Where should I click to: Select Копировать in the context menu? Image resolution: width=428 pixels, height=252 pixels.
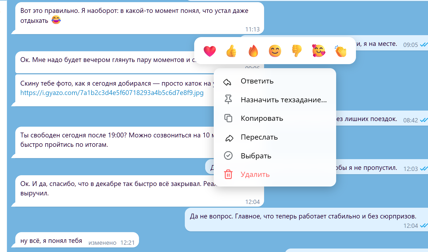(x=262, y=118)
